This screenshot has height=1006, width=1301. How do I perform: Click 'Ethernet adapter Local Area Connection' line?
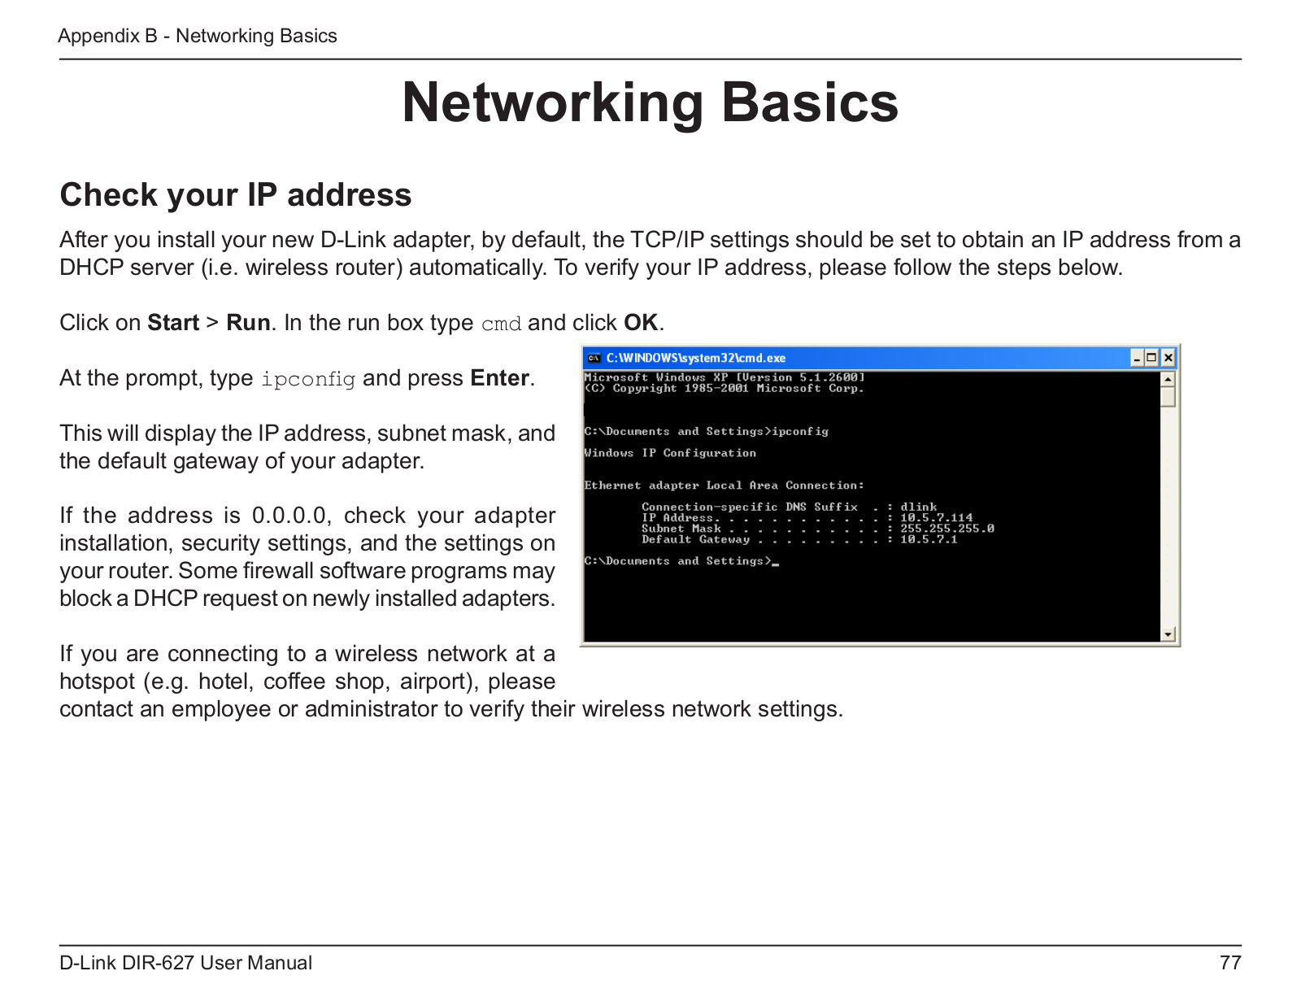724,486
